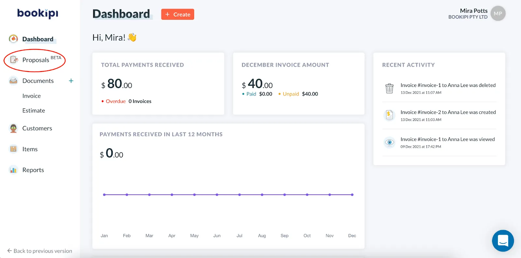Click the Recent Activity heading

tap(408, 65)
